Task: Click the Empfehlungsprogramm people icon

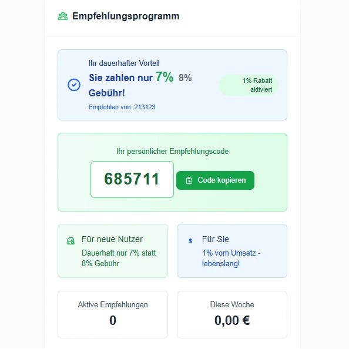Action: [63, 16]
